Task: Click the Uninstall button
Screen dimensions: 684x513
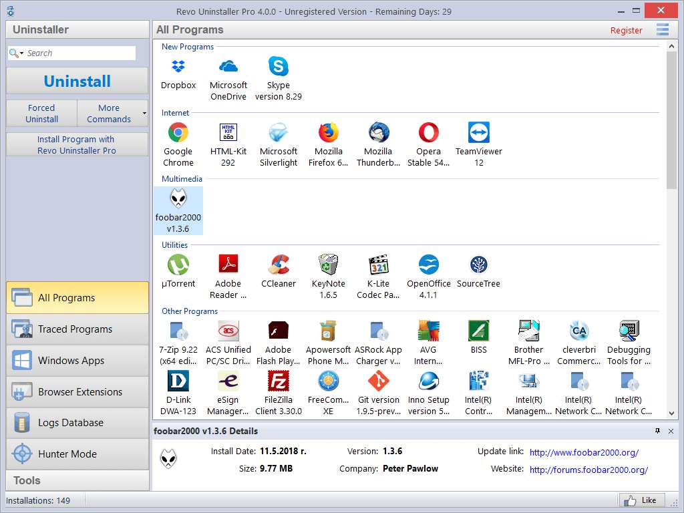Action: point(76,80)
